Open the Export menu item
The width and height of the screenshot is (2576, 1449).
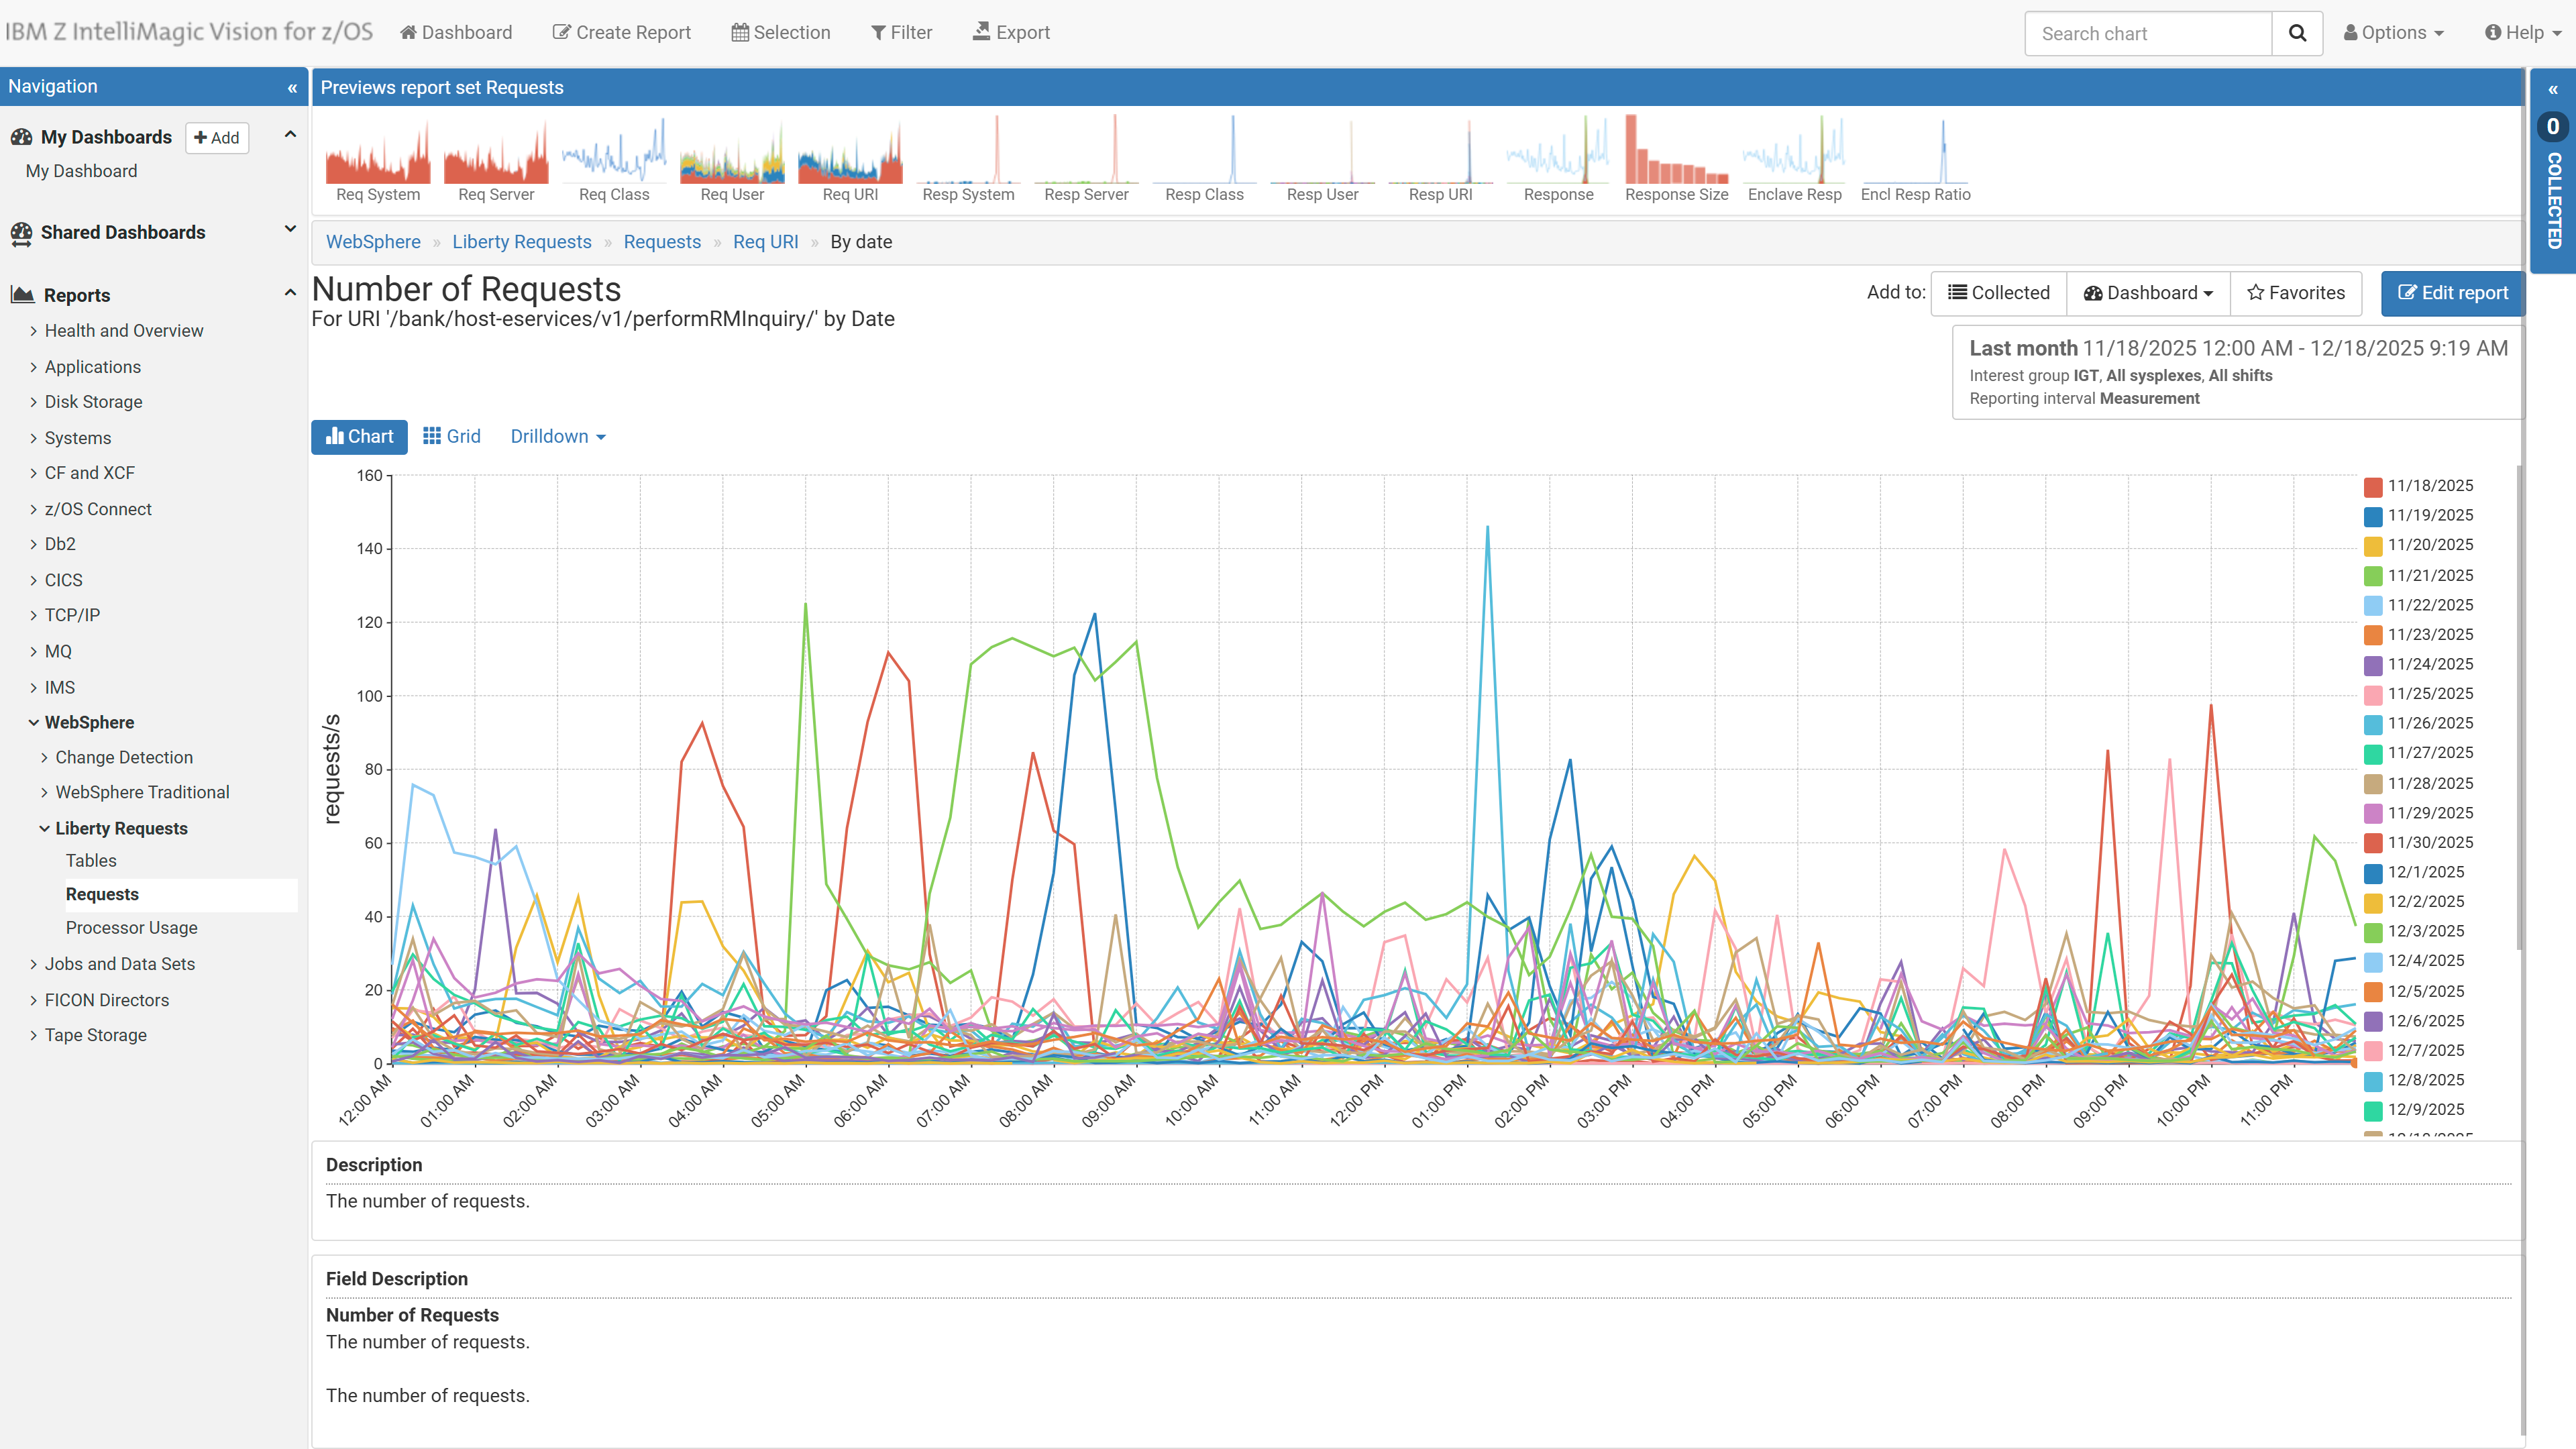[x=1011, y=32]
